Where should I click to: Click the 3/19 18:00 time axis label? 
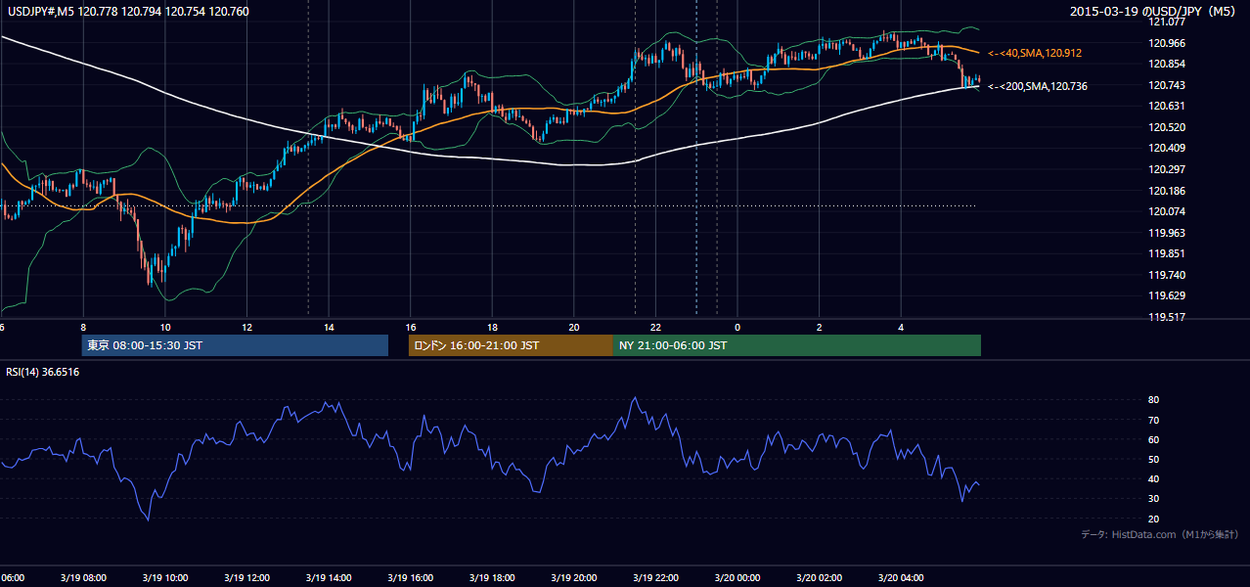[x=492, y=578]
